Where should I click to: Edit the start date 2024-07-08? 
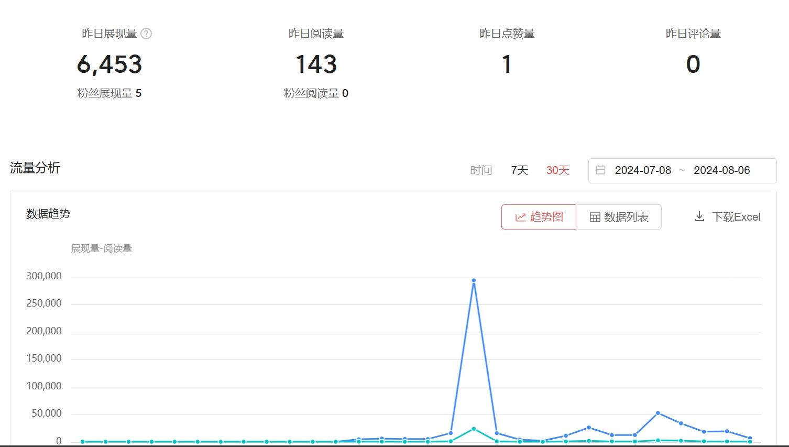coord(643,170)
